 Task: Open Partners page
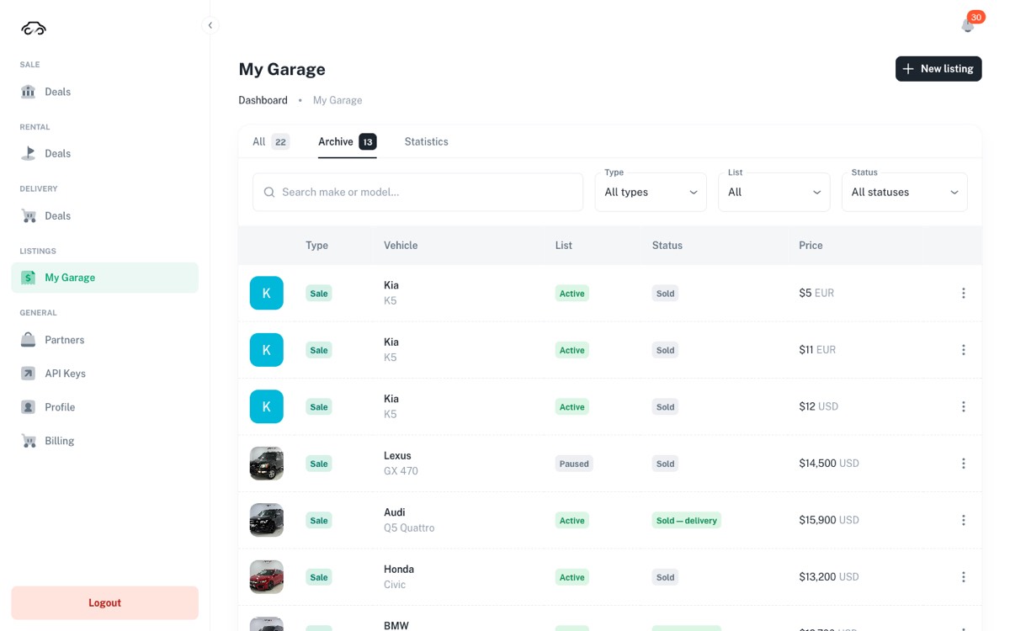[x=105, y=340]
